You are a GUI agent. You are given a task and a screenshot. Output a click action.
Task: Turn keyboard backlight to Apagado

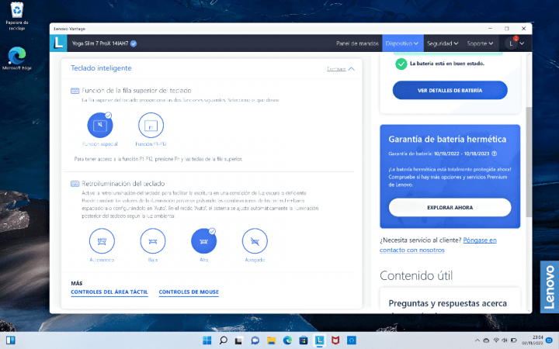click(255, 240)
